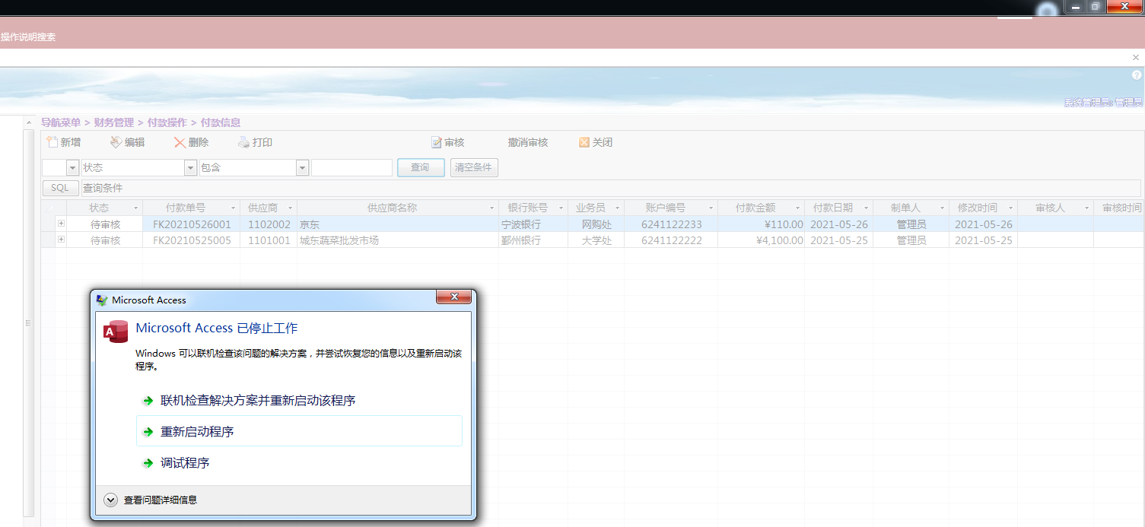
Task: Open the 包含 condition combo box
Action: coord(302,167)
